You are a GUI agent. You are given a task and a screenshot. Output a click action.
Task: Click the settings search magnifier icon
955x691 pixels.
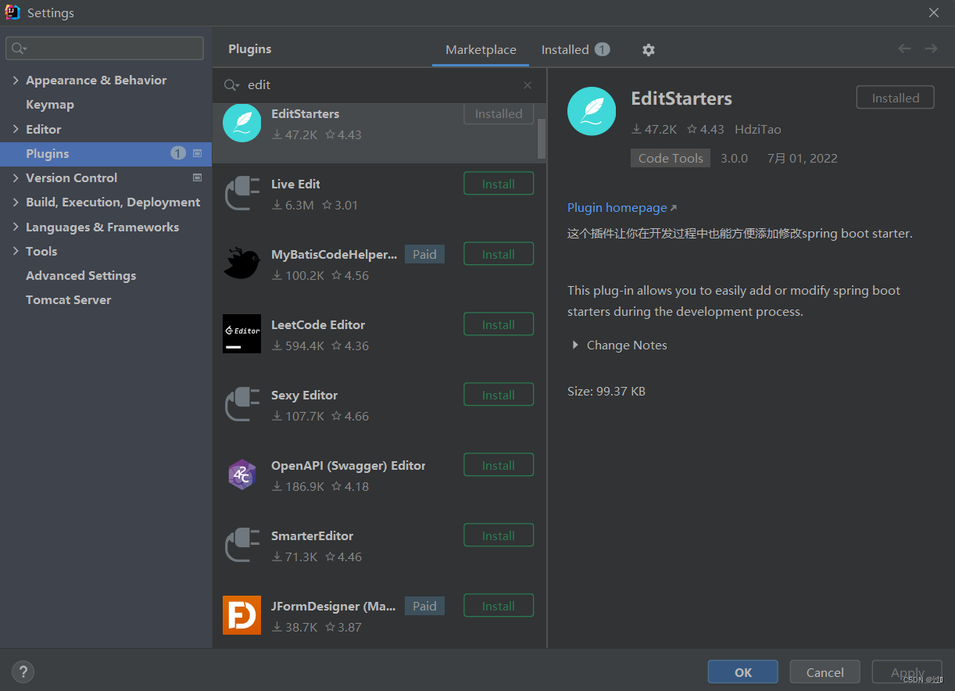click(x=19, y=48)
